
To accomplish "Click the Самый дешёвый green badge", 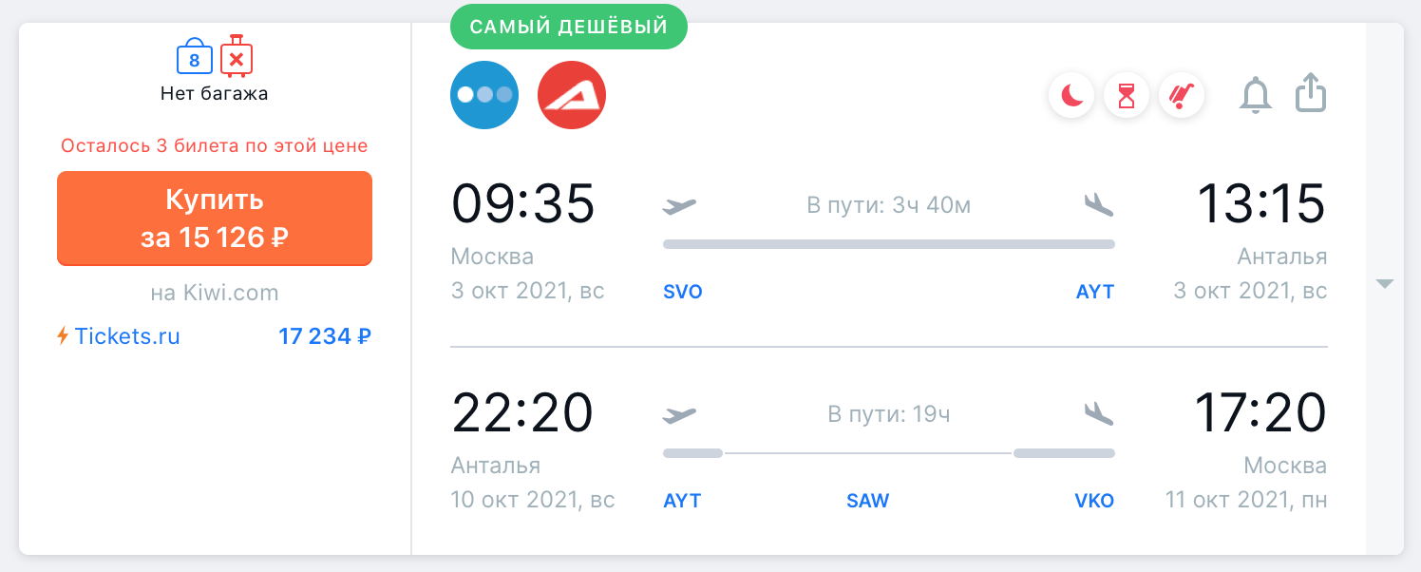I will point(568,27).
